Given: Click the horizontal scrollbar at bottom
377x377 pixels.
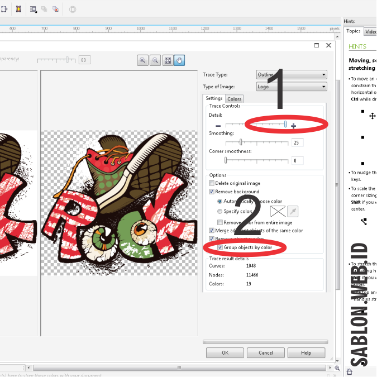Looking at the screenshot, I should tap(179, 368).
